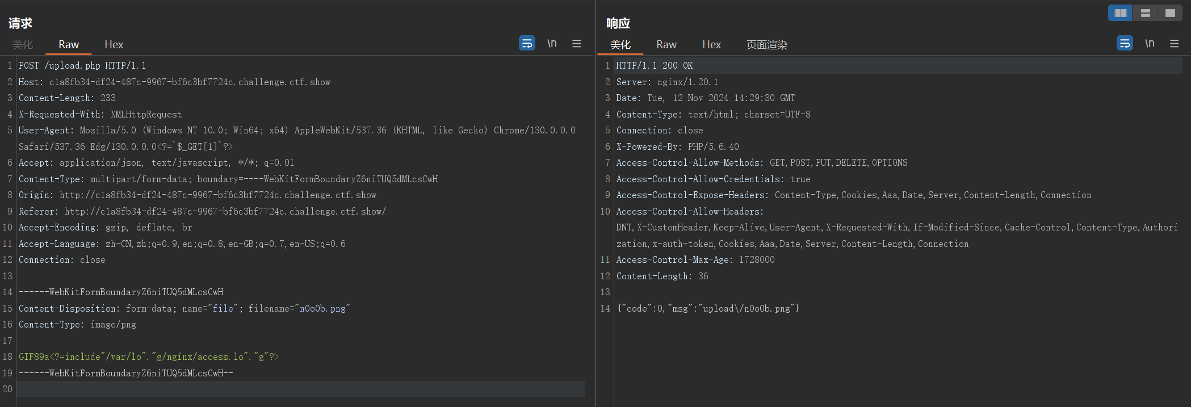Click the 'X-Requested-With: XMLHttpRequest' header

100,114
